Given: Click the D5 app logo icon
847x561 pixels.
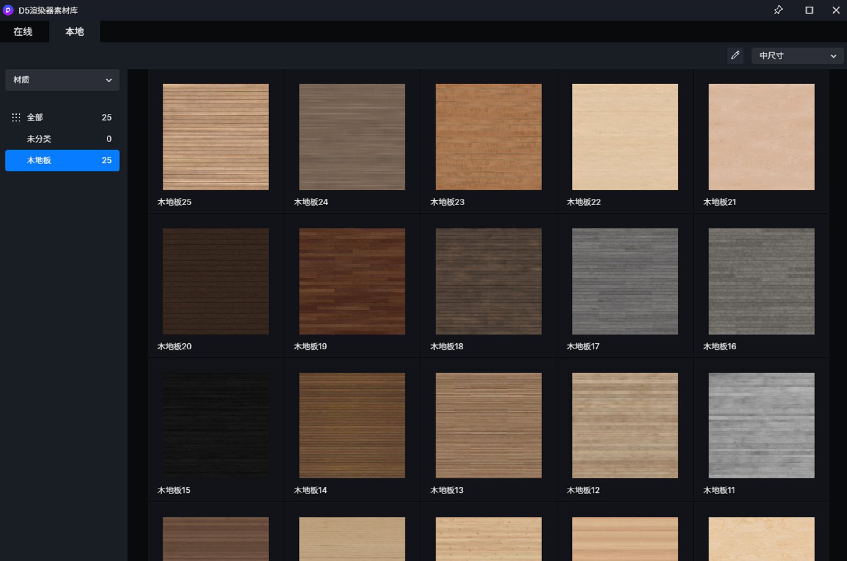Looking at the screenshot, I should [x=8, y=10].
